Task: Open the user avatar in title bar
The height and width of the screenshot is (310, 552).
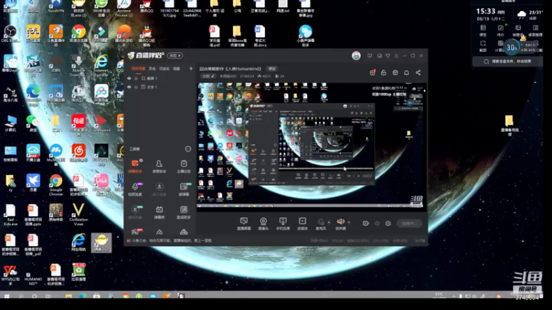Action: pyautogui.click(x=356, y=56)
